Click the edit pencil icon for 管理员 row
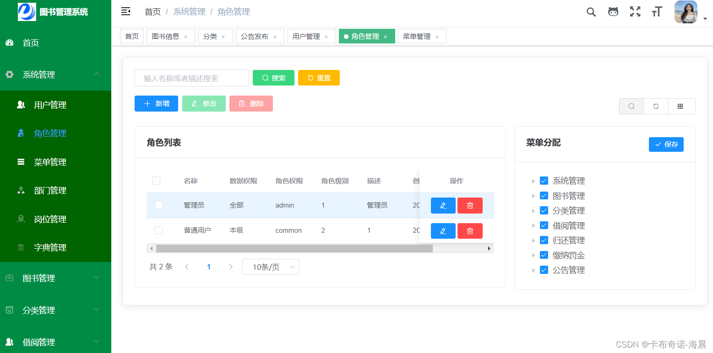The image size is (713, 353). pos(442,205)
